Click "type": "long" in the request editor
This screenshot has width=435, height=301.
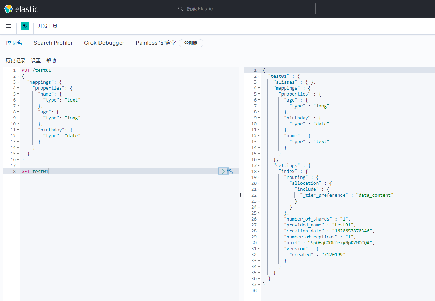(x=62, y=118)
